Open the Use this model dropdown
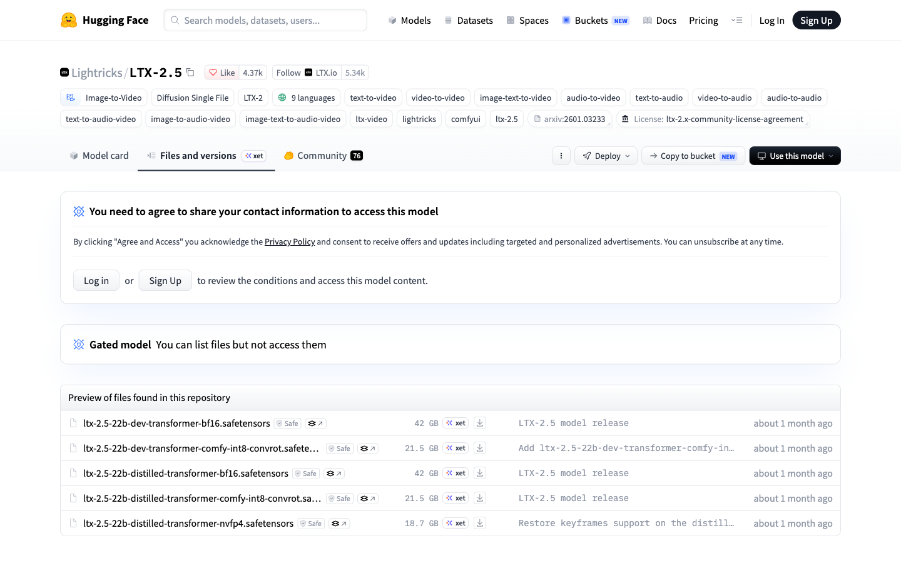 pyautogui.click(x=795, y=156)
